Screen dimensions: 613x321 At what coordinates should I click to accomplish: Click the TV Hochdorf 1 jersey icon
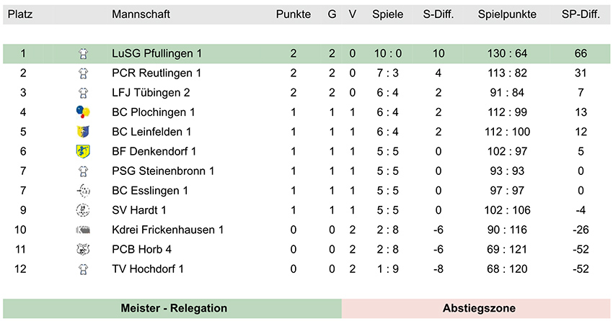(x=83, y=269)
